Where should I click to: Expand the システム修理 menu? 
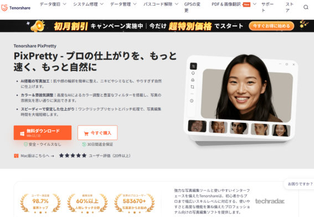(x=88, y=4)
